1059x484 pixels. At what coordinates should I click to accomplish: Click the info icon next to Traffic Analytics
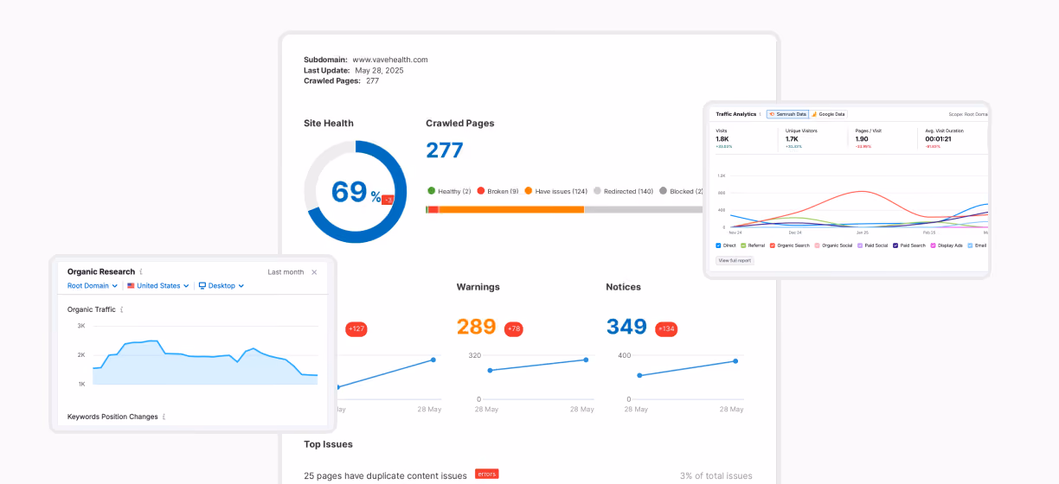click(x=761, y=114)
